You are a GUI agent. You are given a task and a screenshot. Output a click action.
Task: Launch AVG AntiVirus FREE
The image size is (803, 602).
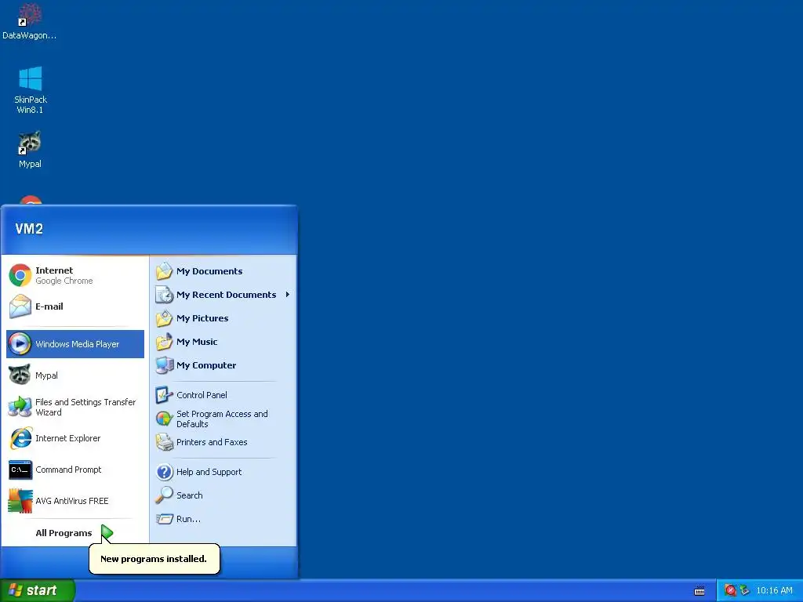(x=74, y=501)
